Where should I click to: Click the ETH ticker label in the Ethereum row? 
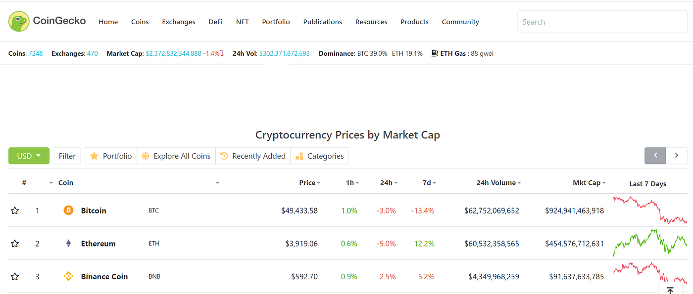[x=154, y=244]
